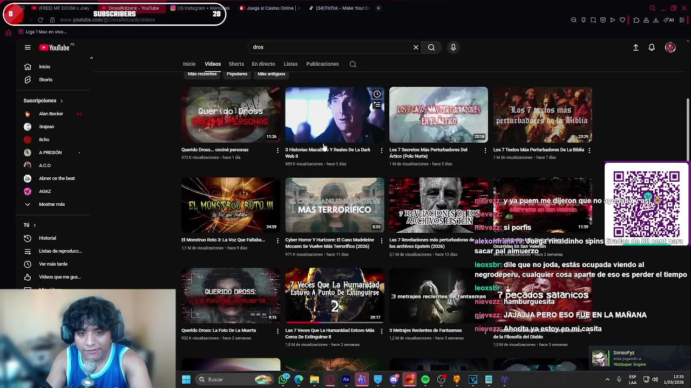
Task: Clear the search box with the X
Action: [416, 47]
